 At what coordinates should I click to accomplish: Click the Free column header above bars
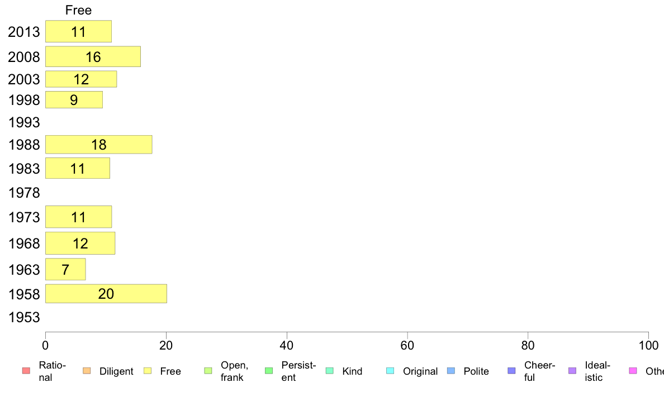click(78, 10)
